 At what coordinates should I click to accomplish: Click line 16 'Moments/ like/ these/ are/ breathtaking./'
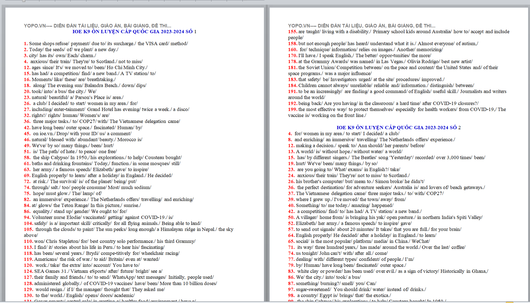click(x=70, y=79)
